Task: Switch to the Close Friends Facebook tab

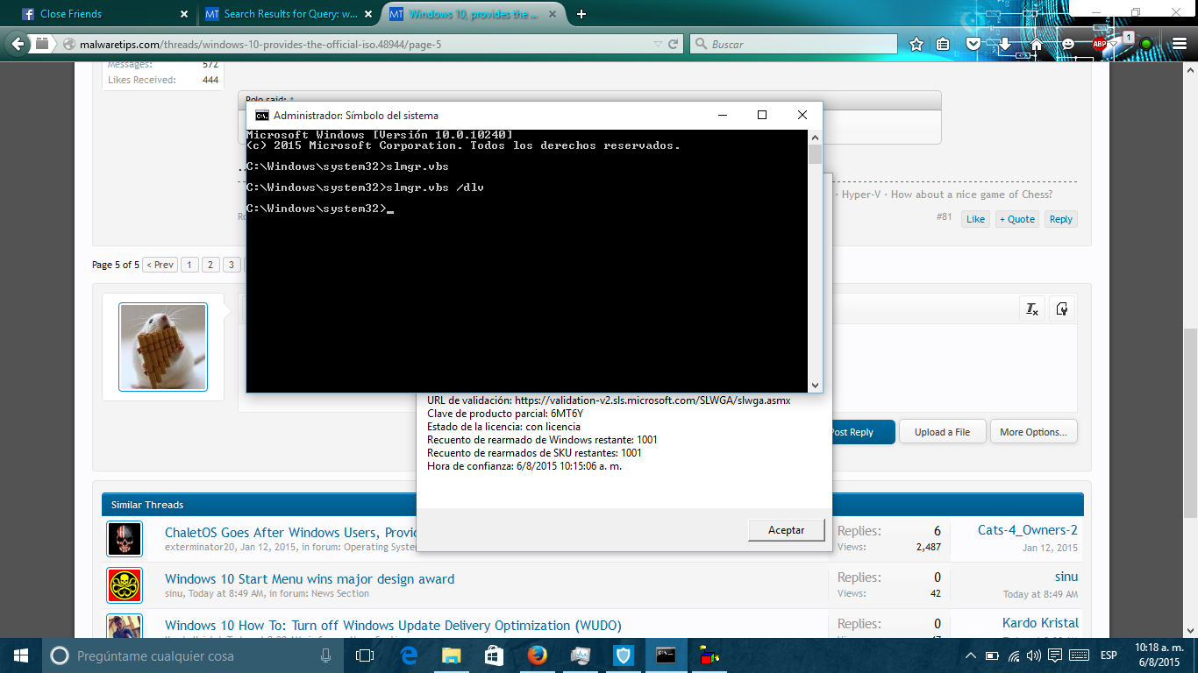Action: (105, 14)
